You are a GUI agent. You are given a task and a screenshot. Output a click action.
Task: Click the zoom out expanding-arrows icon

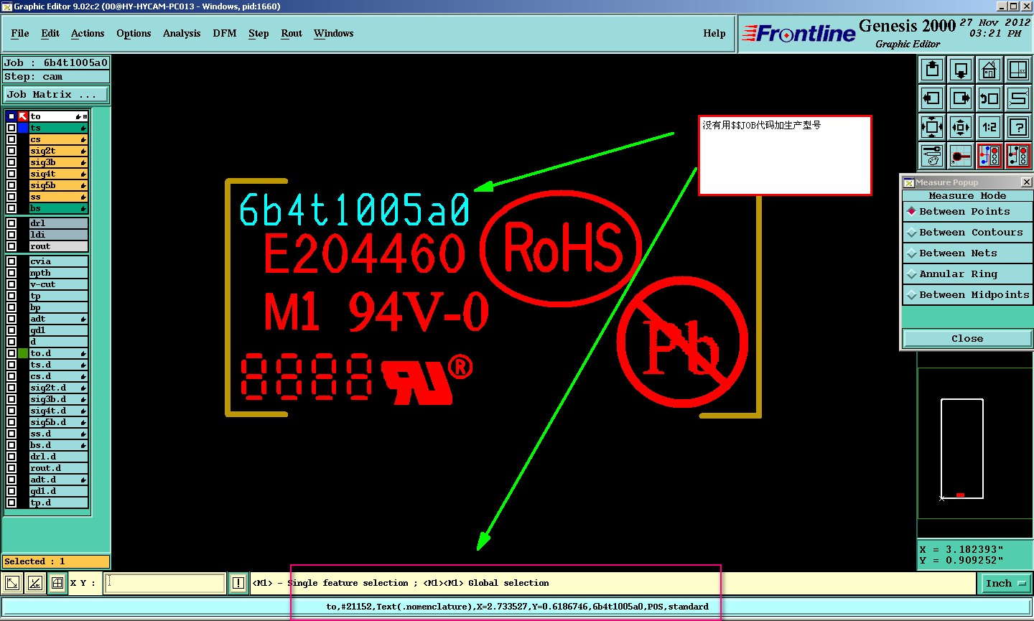[961, 127]
